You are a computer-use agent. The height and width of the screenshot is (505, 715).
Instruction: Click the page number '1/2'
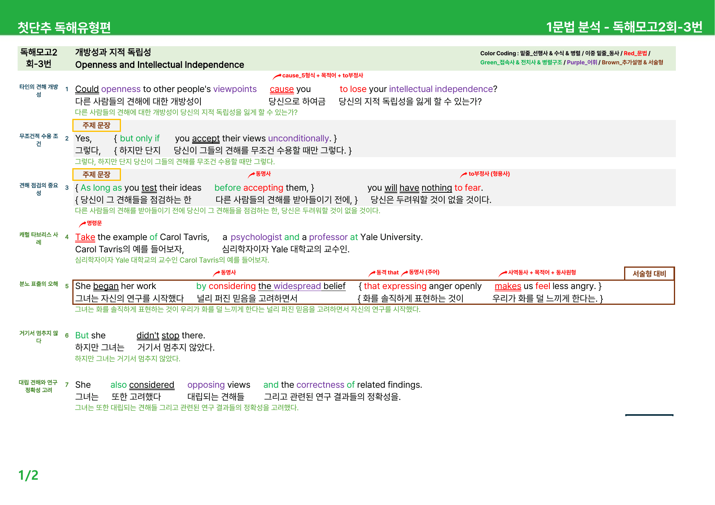click(28, 475)
